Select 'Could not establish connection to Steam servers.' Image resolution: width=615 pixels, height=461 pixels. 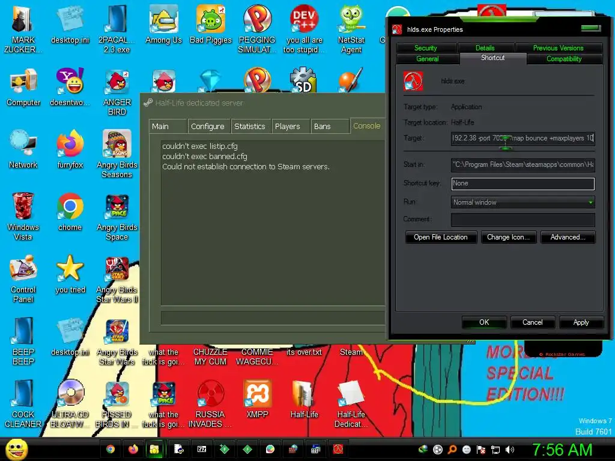(x=246, y=167)
